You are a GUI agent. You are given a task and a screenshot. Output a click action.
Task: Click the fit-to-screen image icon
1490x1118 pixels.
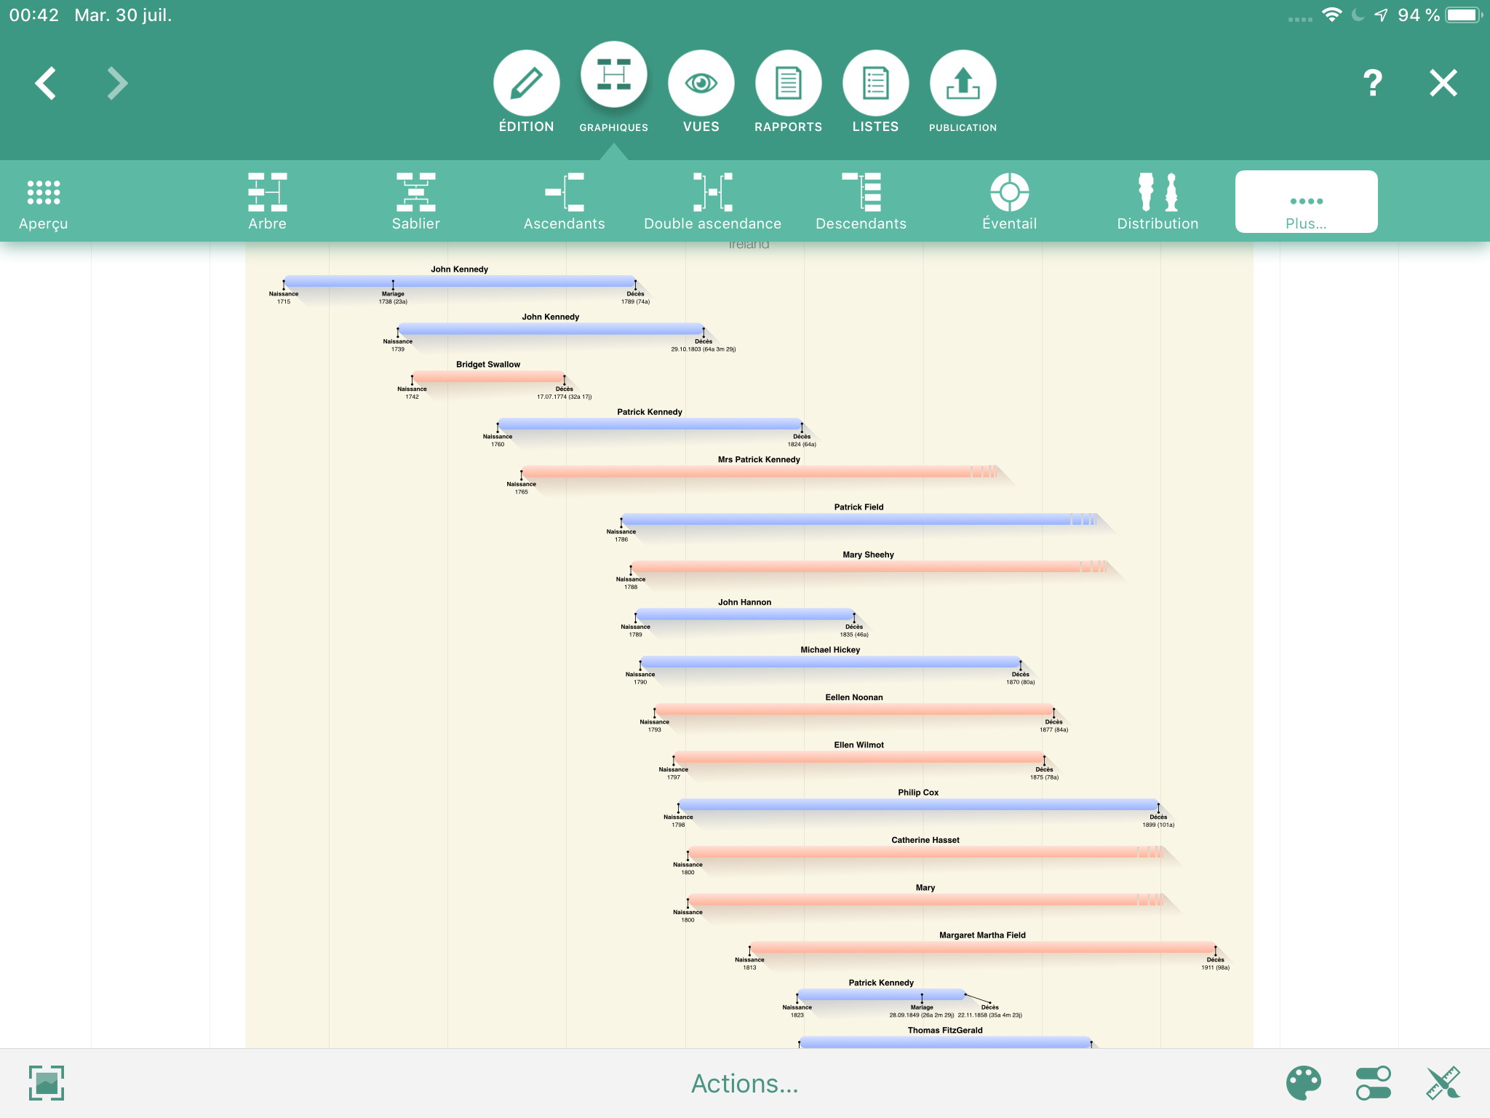tap(47, 1083)
